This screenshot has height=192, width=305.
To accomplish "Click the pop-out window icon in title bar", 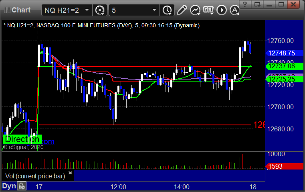I will [x=257, y=4].
